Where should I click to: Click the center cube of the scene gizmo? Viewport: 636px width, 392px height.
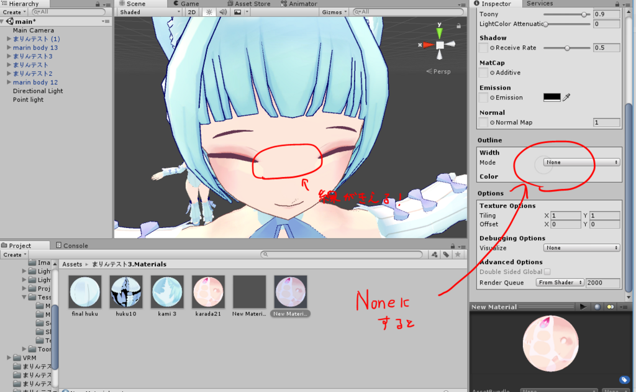click(x=440, y=45)
